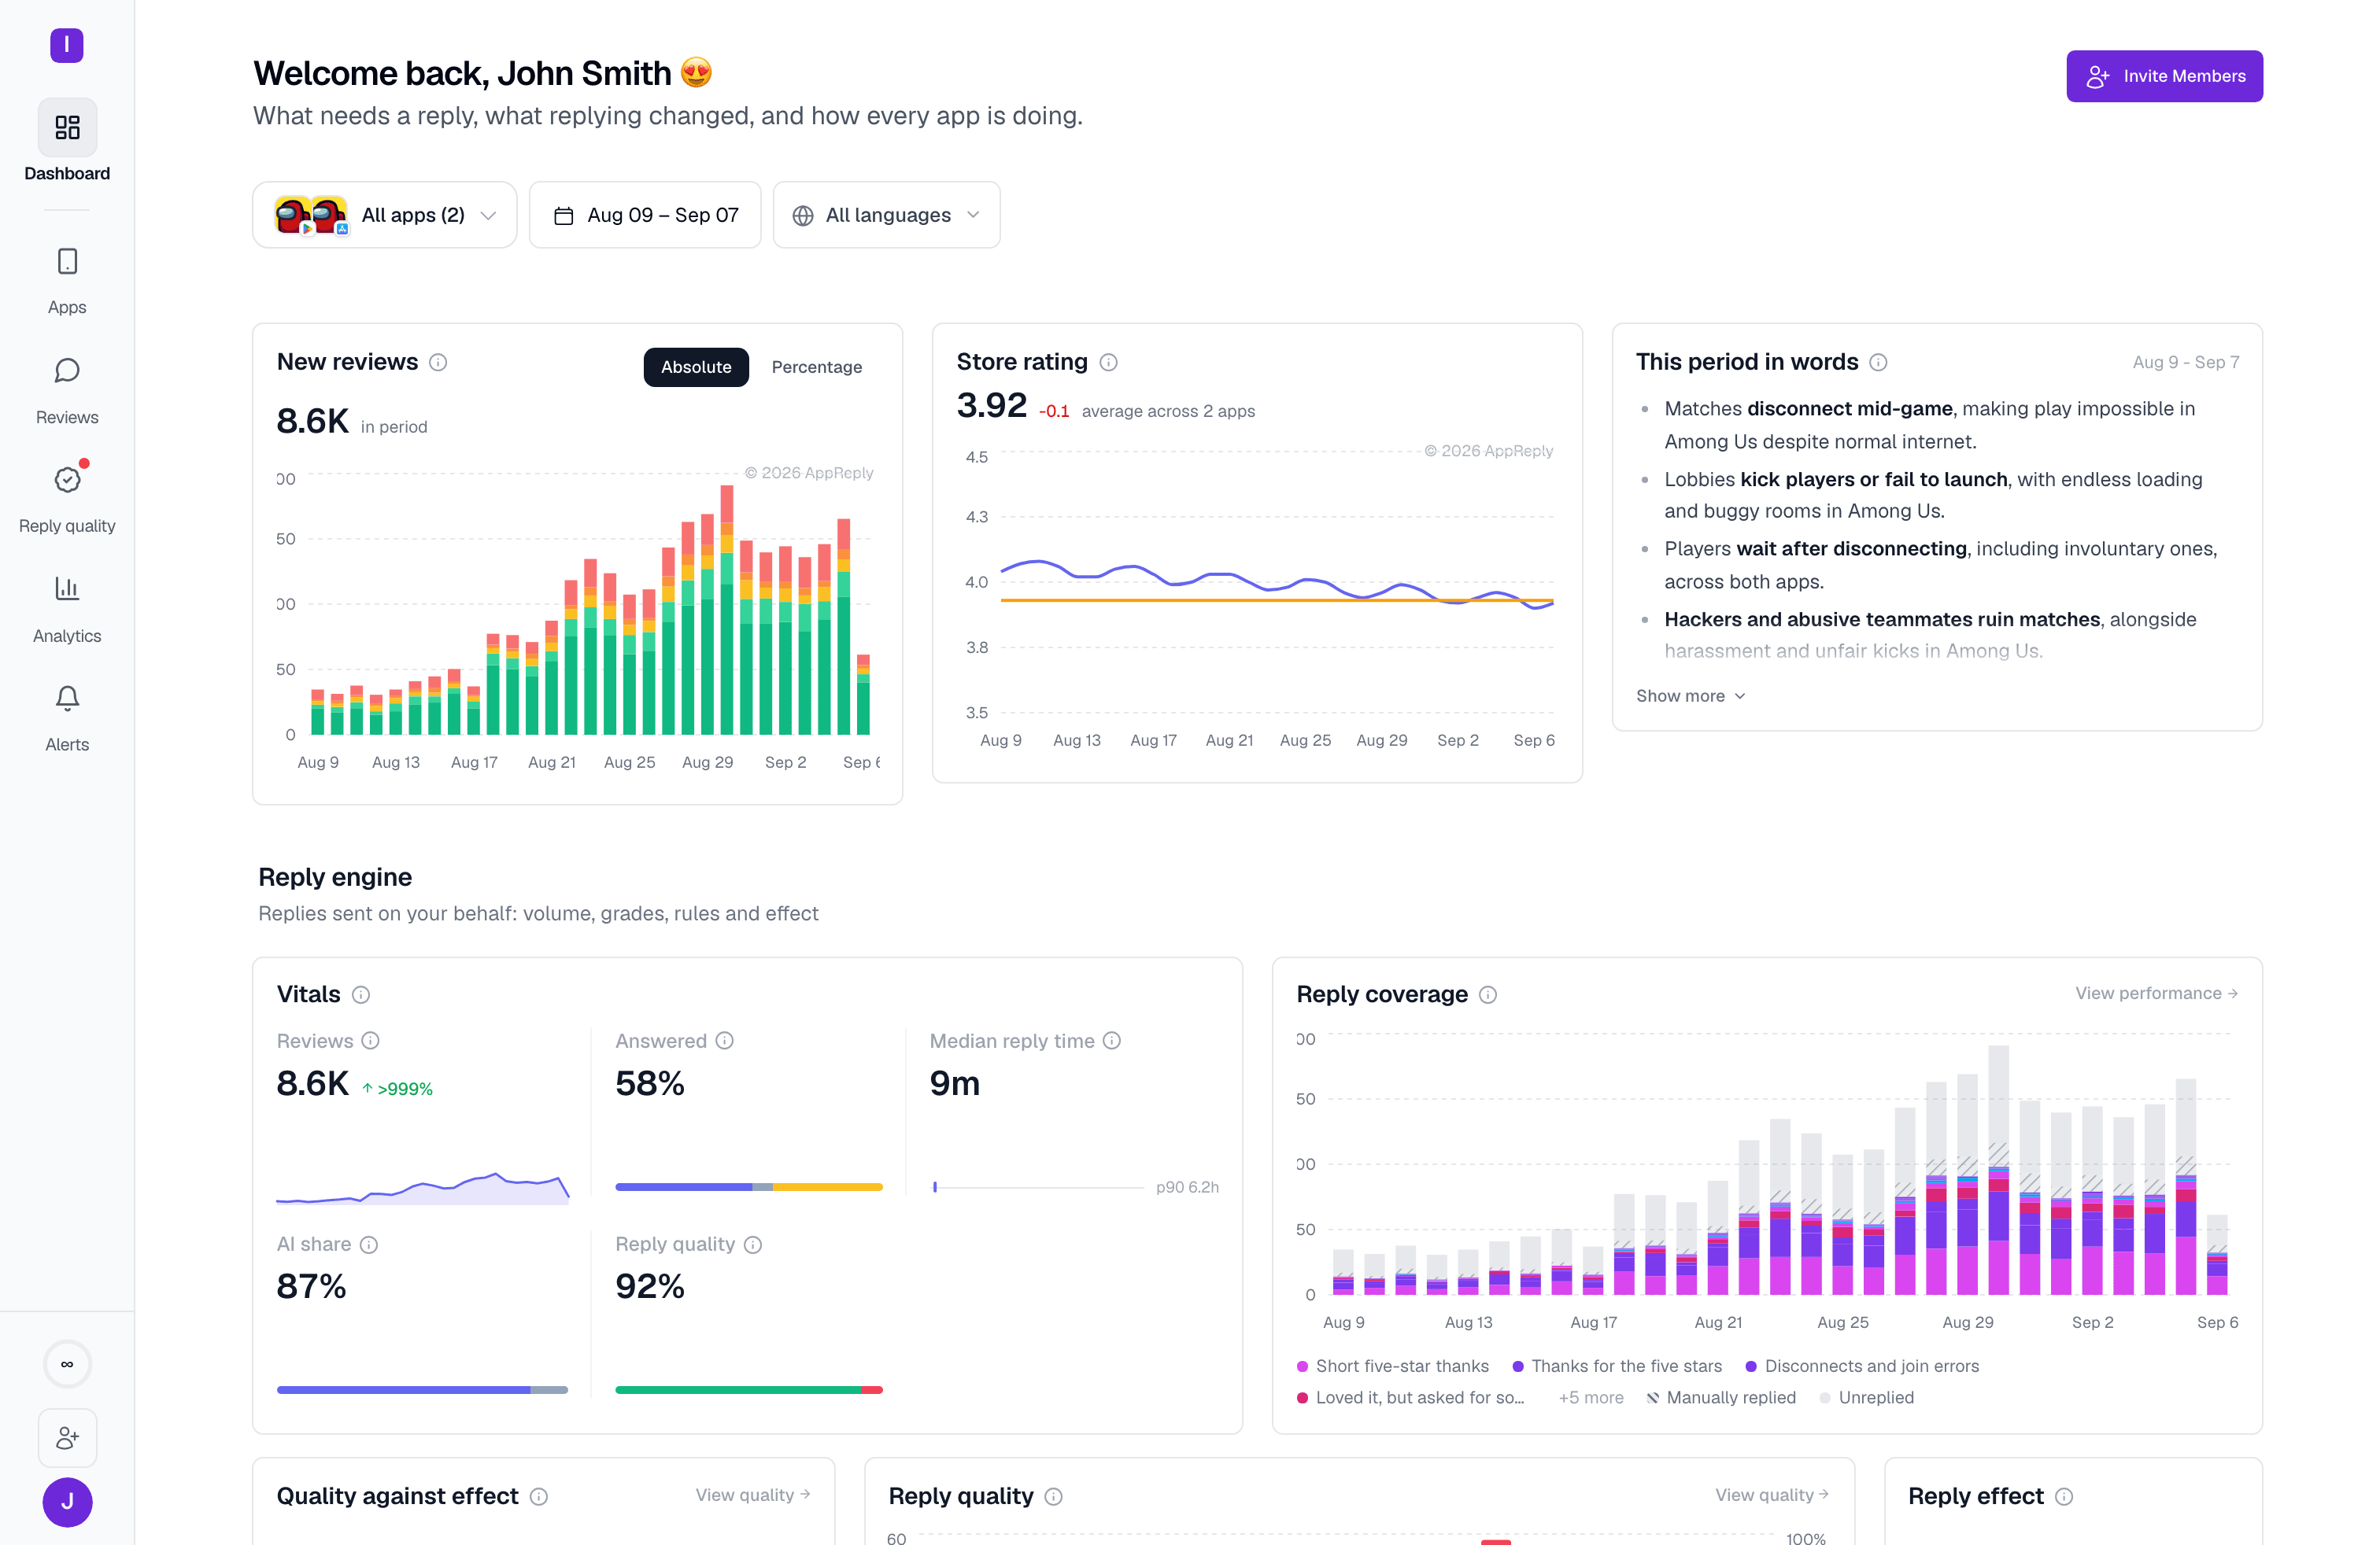
Task: Click the >999% growth indicator
Action: click(397, 1090)
